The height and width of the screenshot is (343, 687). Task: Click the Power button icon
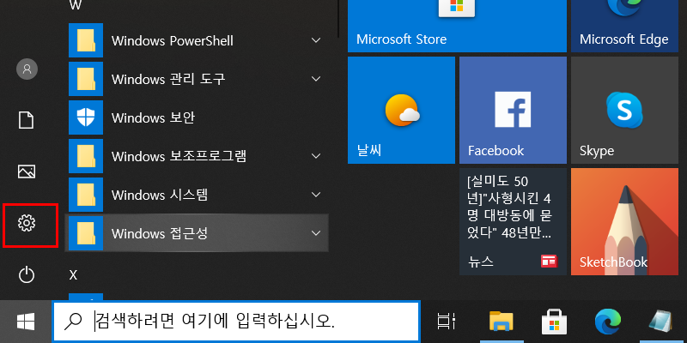point(27,275)
